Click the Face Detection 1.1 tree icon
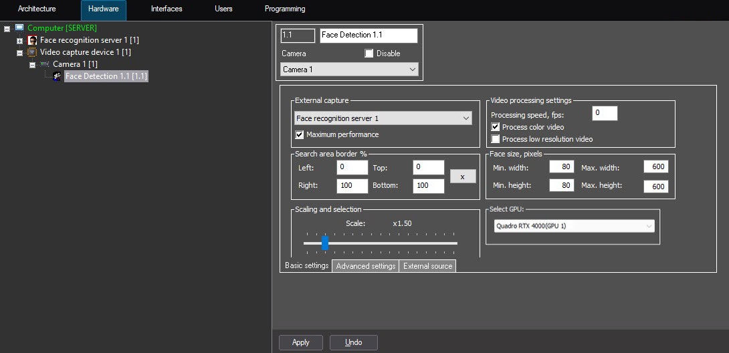This screenshot has height=353, width=729. click(x=58, y=76)
